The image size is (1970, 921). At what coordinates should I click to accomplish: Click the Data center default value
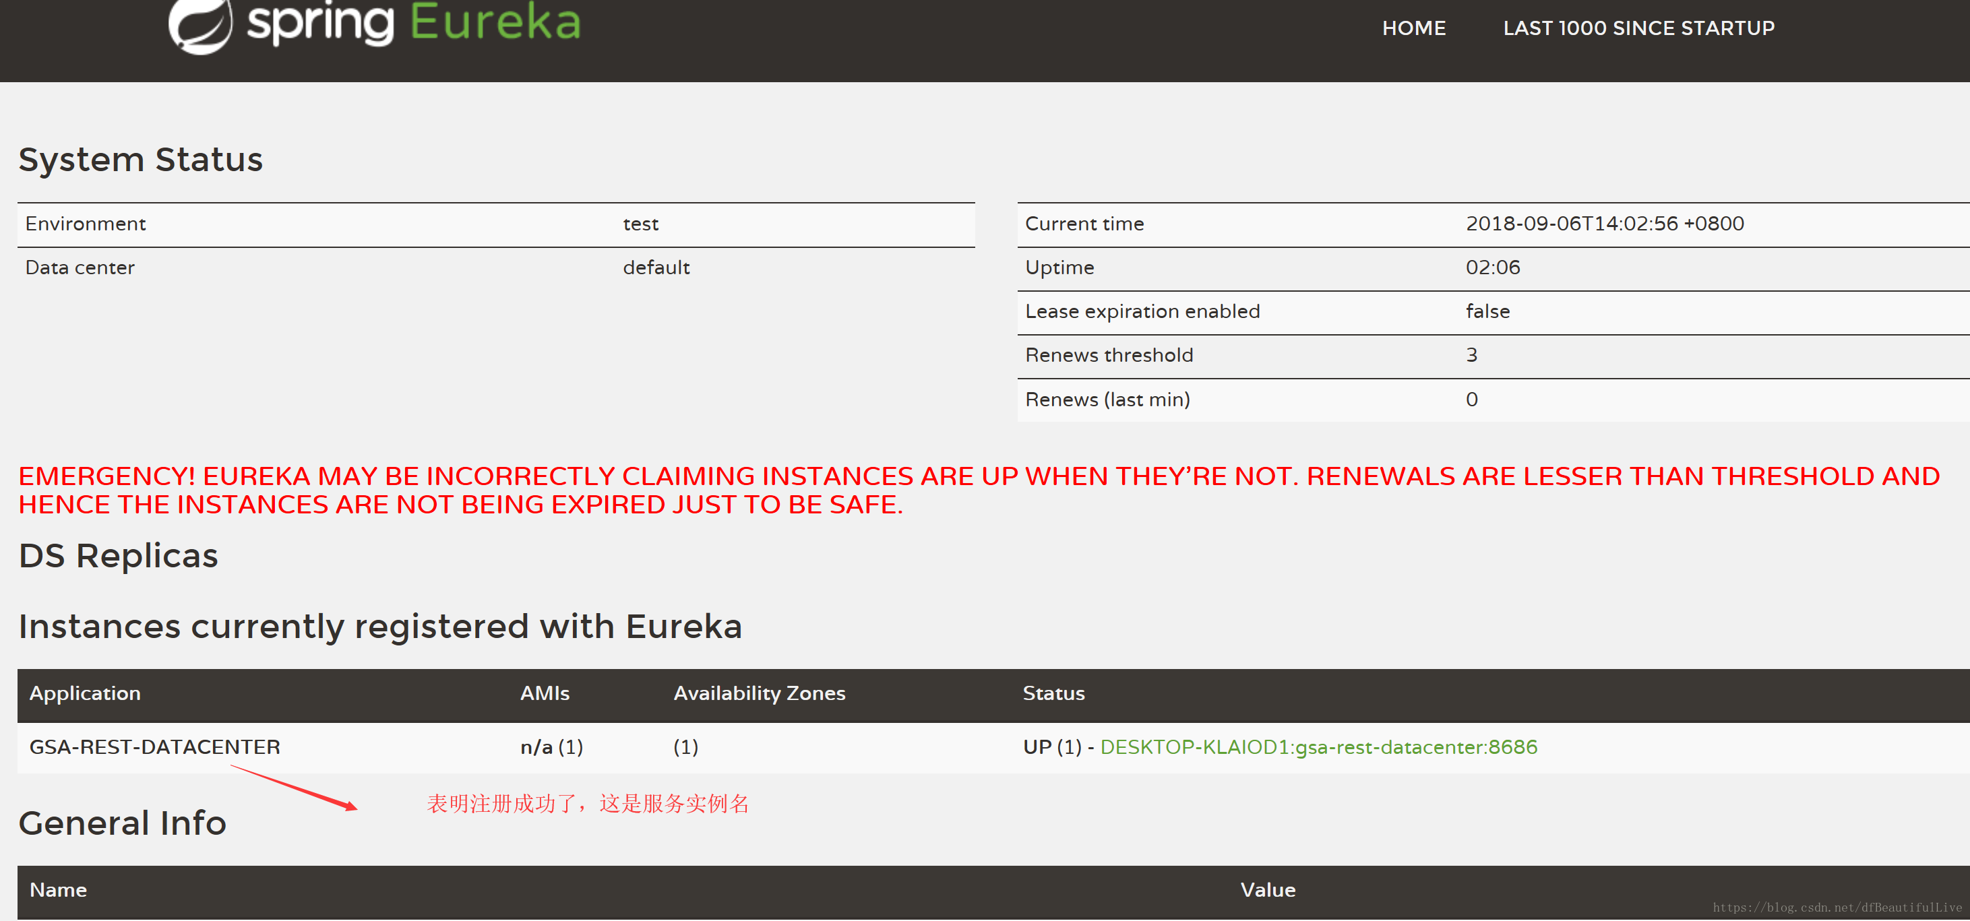pyautogui.click(x=656, y=267)
